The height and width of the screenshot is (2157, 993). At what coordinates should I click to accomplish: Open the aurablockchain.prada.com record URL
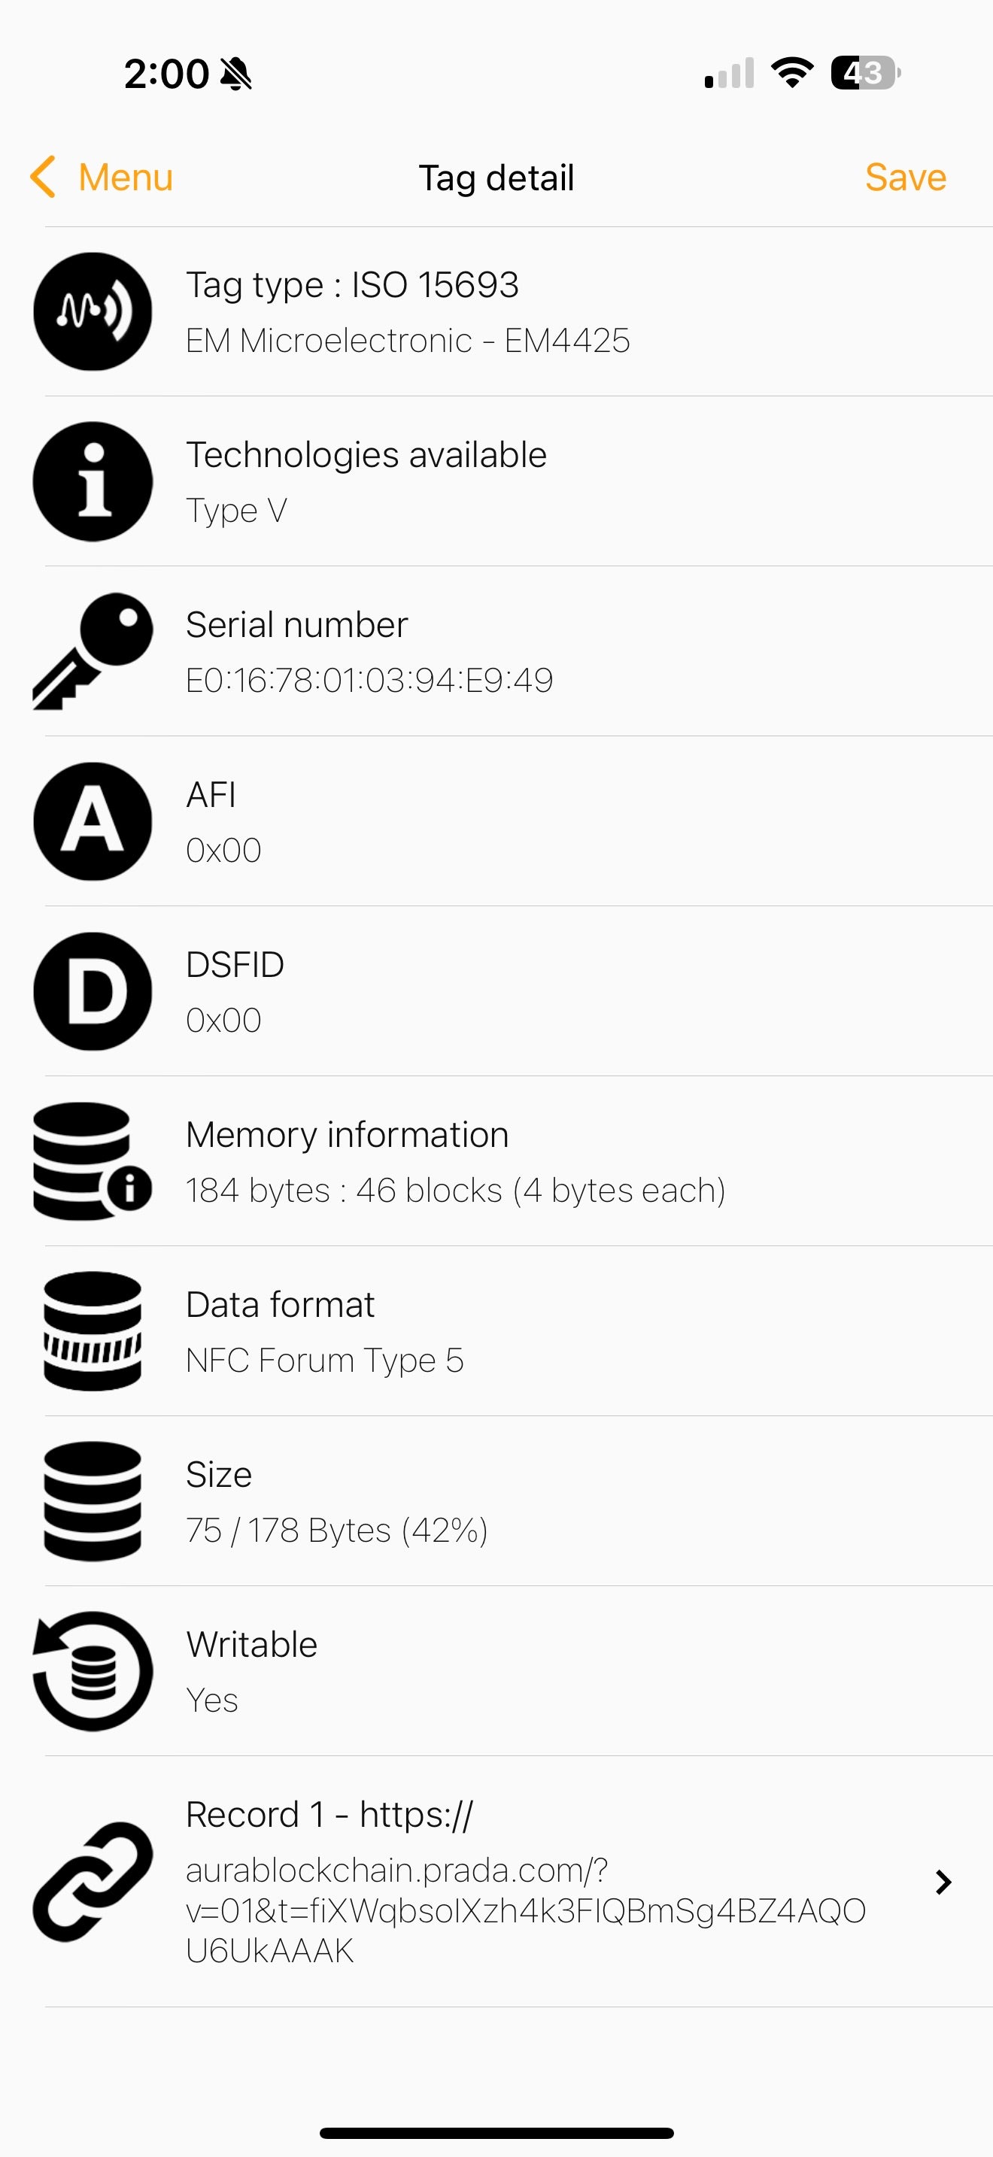[x=525, y=1910]
